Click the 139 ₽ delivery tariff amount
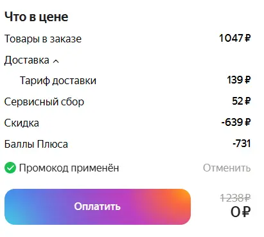 click(x=239, y=80)
